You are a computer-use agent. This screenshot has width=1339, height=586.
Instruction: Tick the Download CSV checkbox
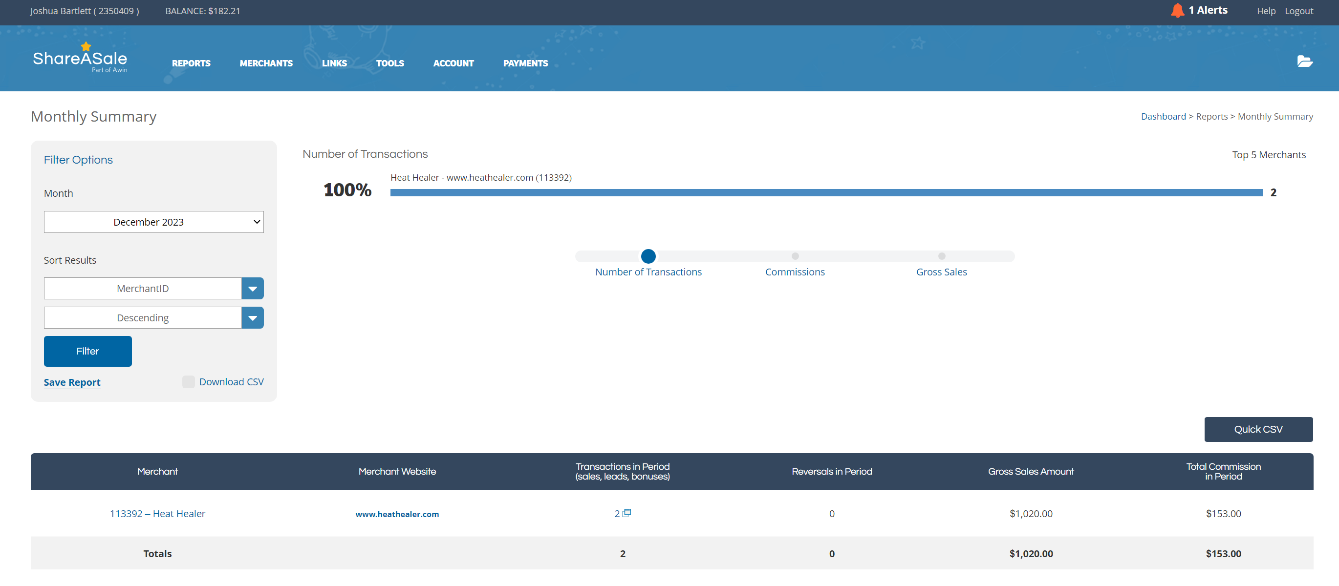tap(188, 382)
